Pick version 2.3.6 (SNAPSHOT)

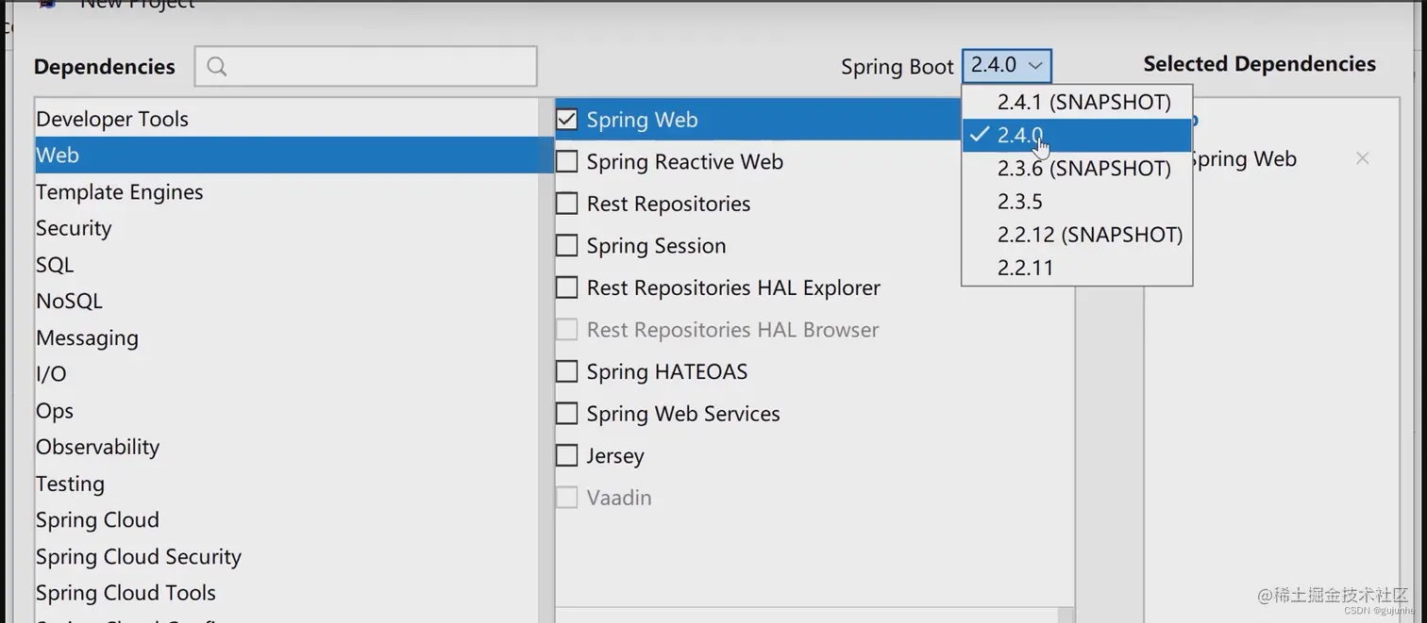click(1077, 168)
